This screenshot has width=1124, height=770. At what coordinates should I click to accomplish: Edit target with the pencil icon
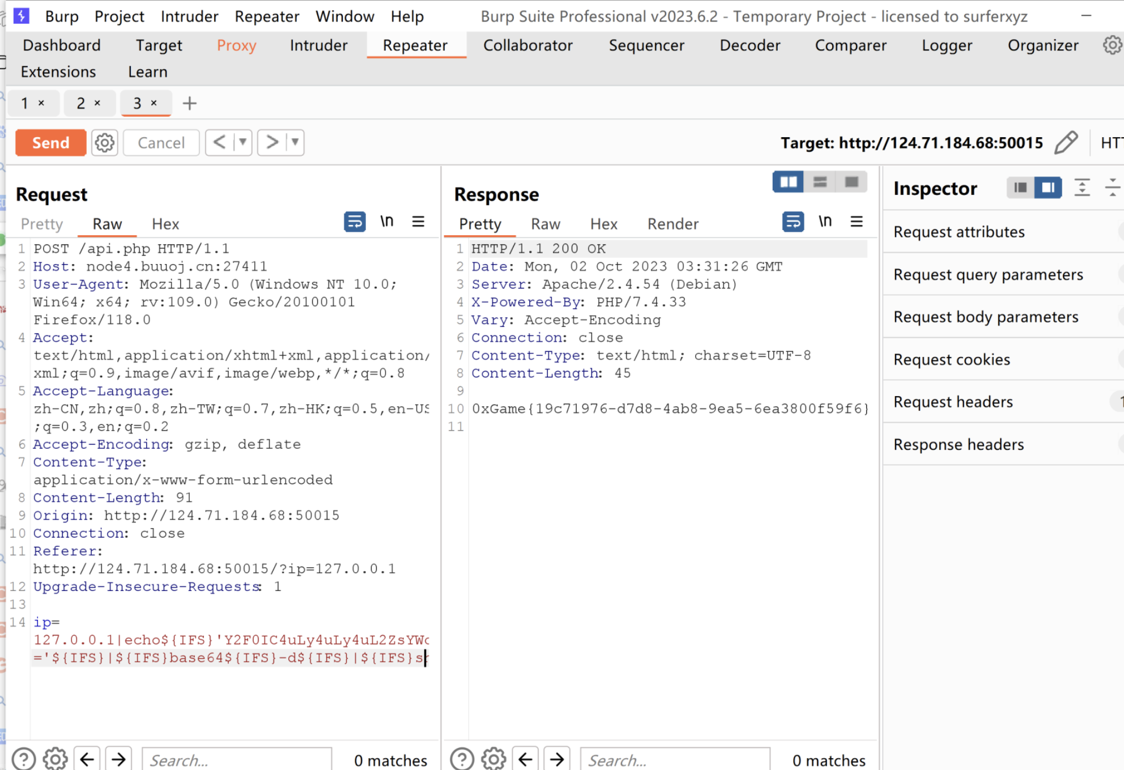click(x=1066, y=143)
